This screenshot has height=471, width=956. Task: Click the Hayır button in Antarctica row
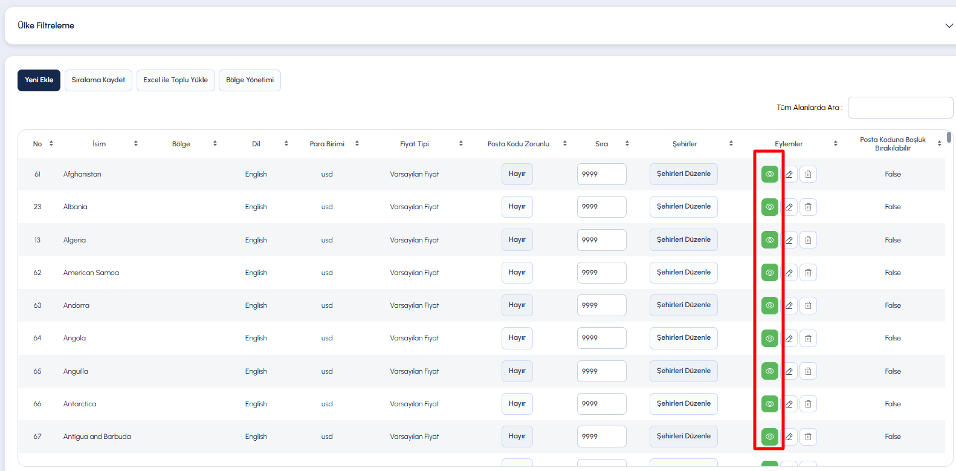pos(517,404)
